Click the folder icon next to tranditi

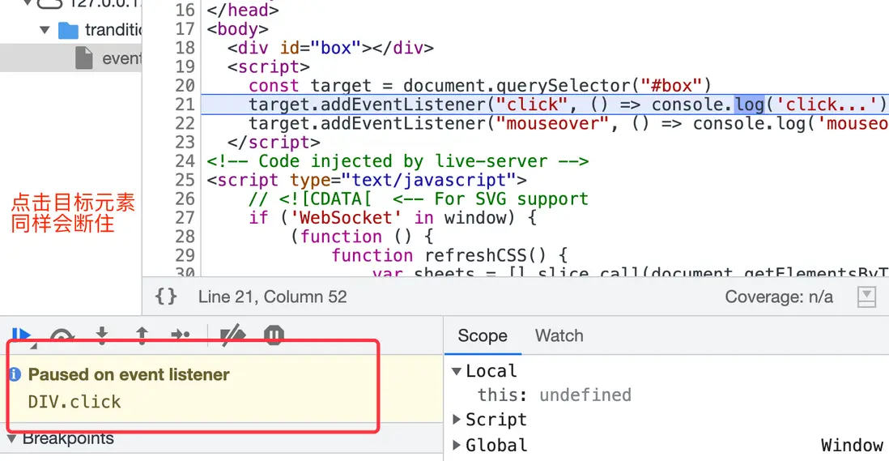(68, 30)
